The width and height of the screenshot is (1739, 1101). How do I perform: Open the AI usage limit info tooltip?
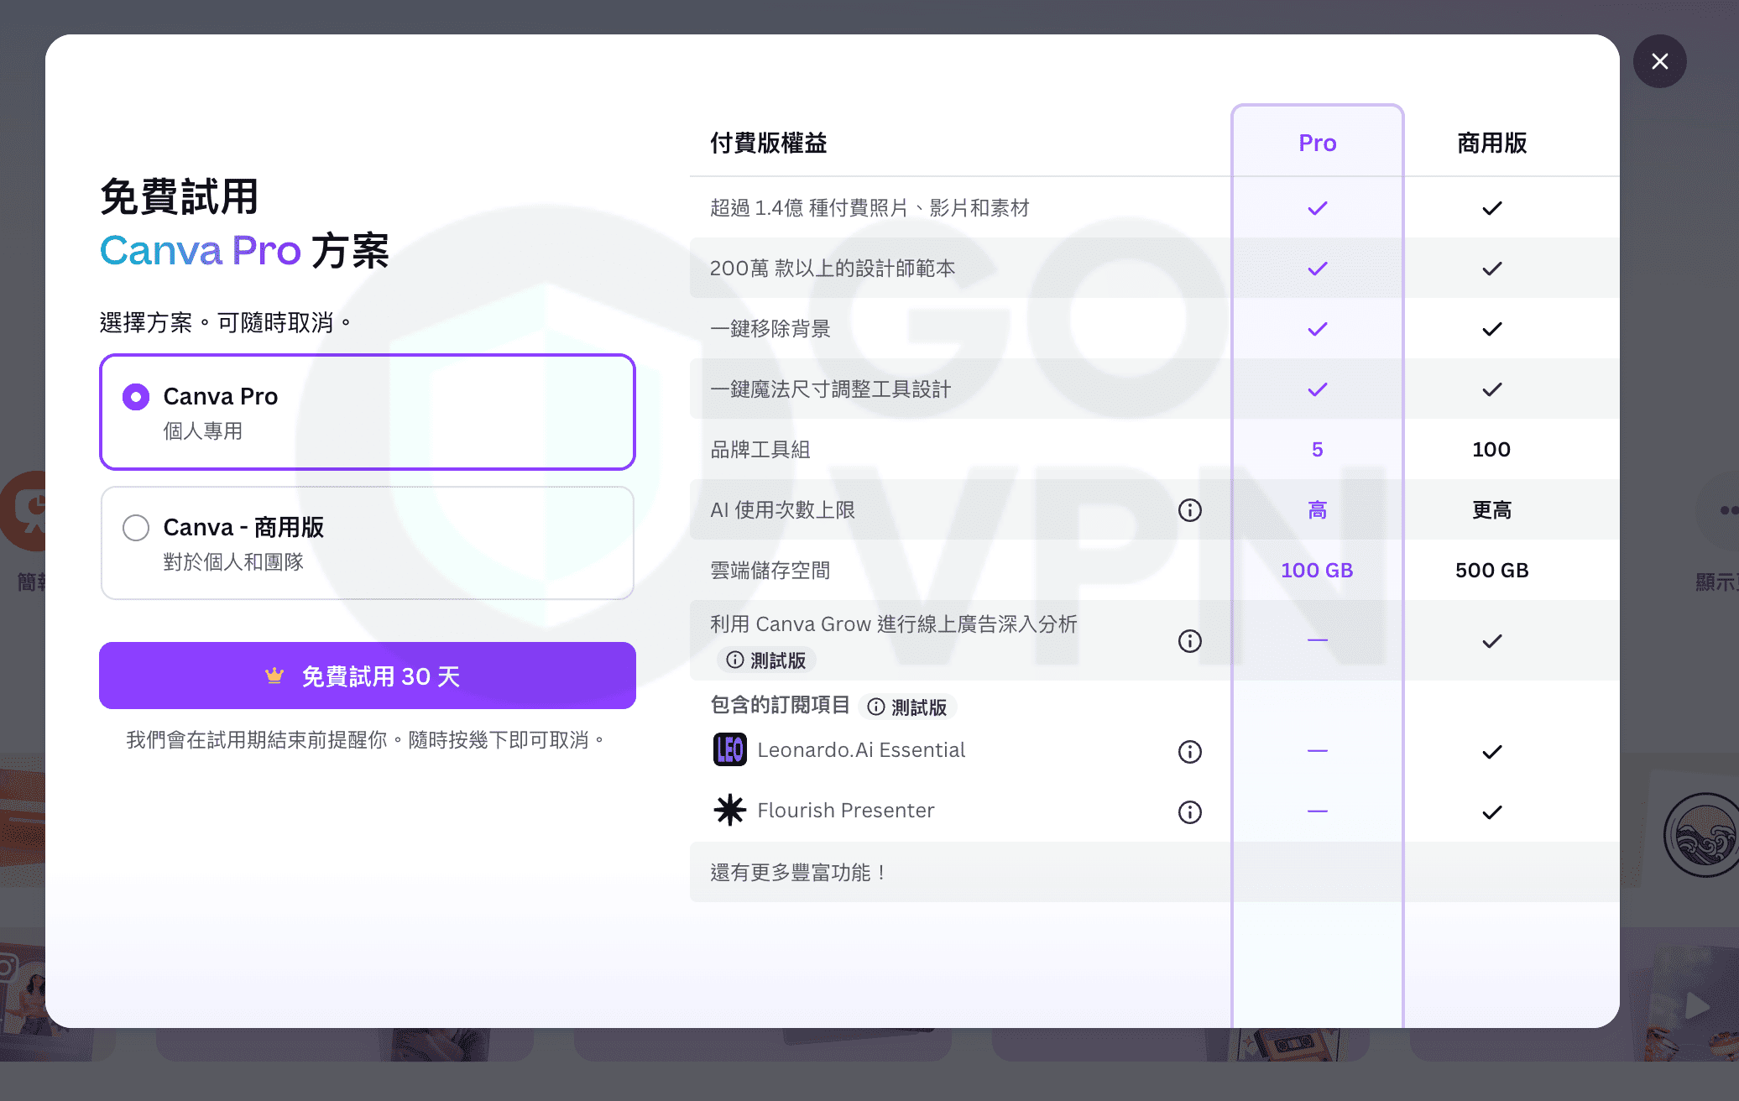pyautogui.click(x=1189, y=509)
